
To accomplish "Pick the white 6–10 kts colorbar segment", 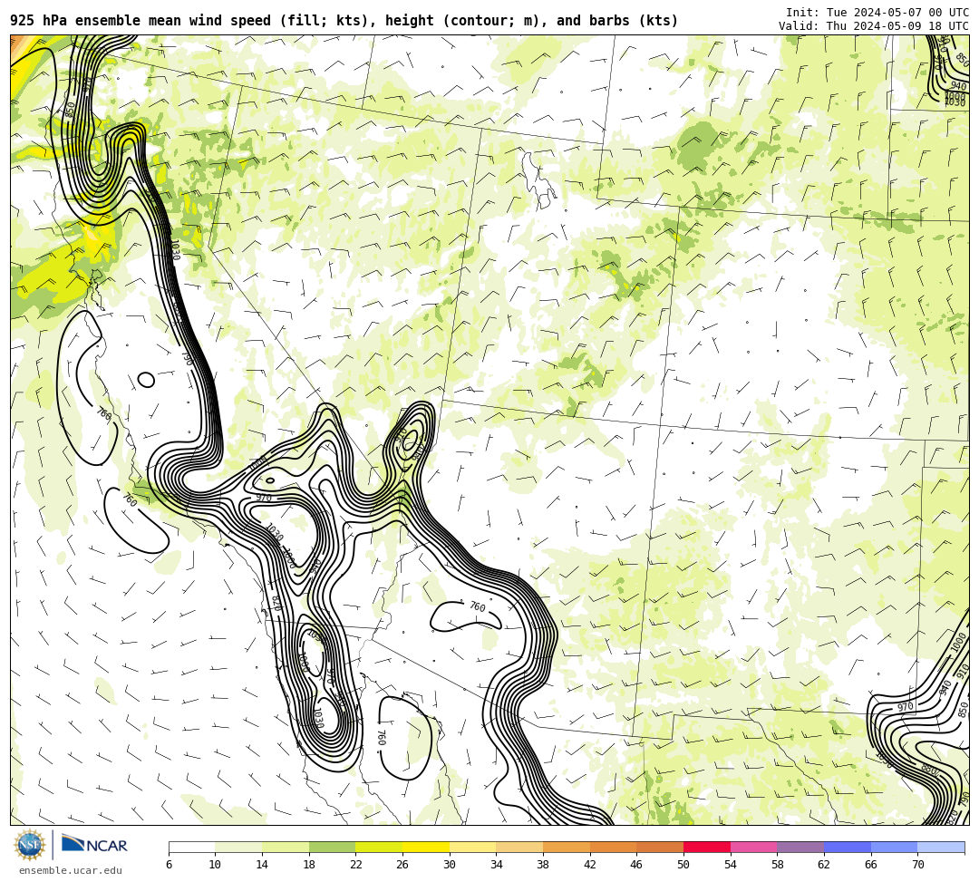I will tap(191, 847).
